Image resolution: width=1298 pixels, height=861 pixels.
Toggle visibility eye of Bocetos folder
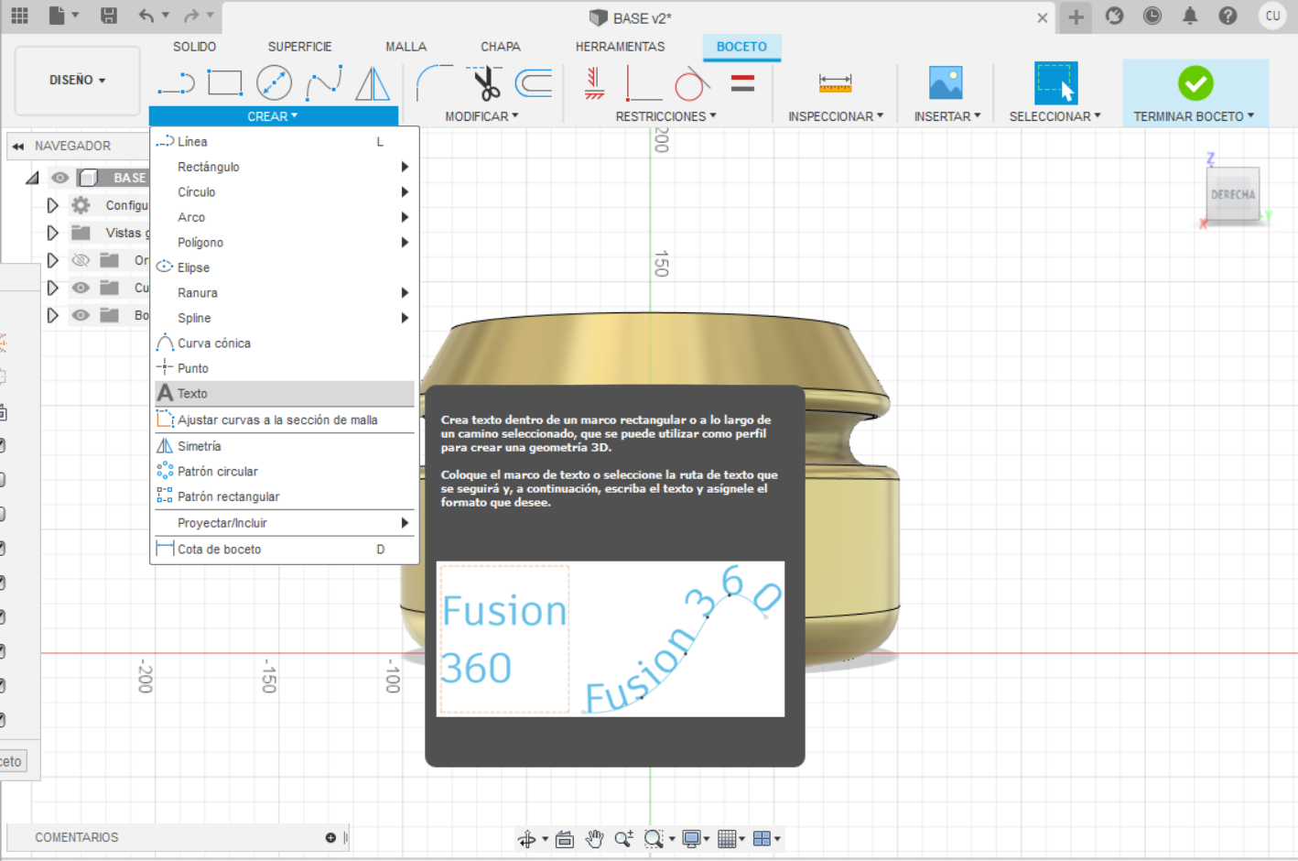click(81, 315)
